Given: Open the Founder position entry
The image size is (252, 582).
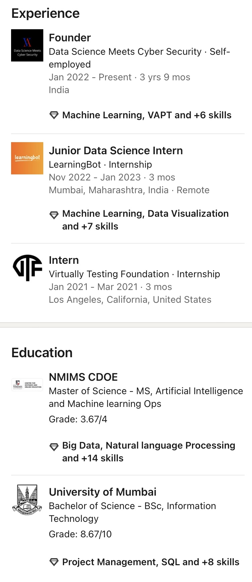Looking at the screenshot, I should [x=70, y=38].
